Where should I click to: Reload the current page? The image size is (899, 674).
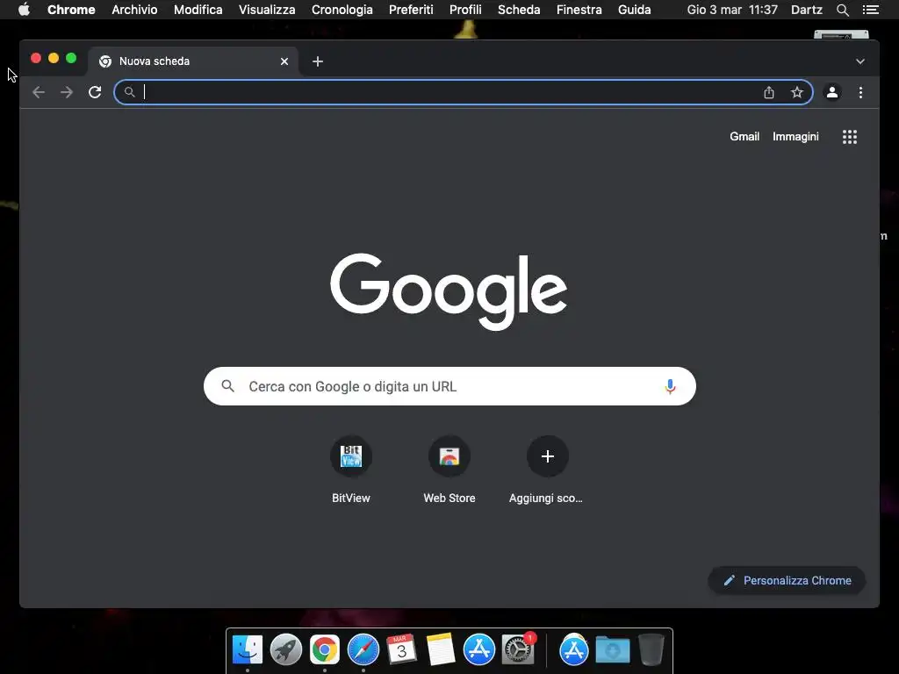click(x=95, y=92)
